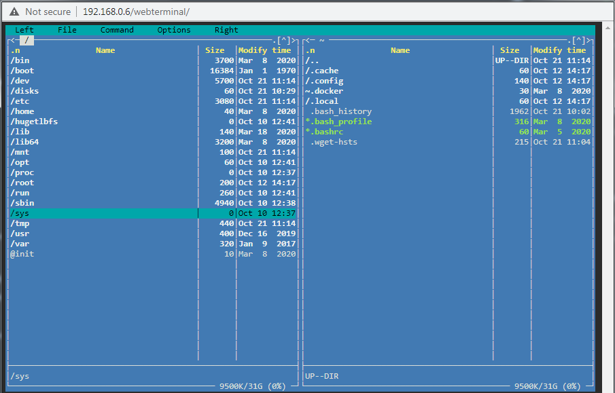Click right panel 9500K/31G disk usage
The height and width of the screenshot is (393, 615).
click(548, 386)
